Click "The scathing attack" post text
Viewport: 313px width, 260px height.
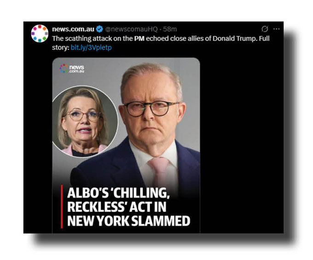79,39
